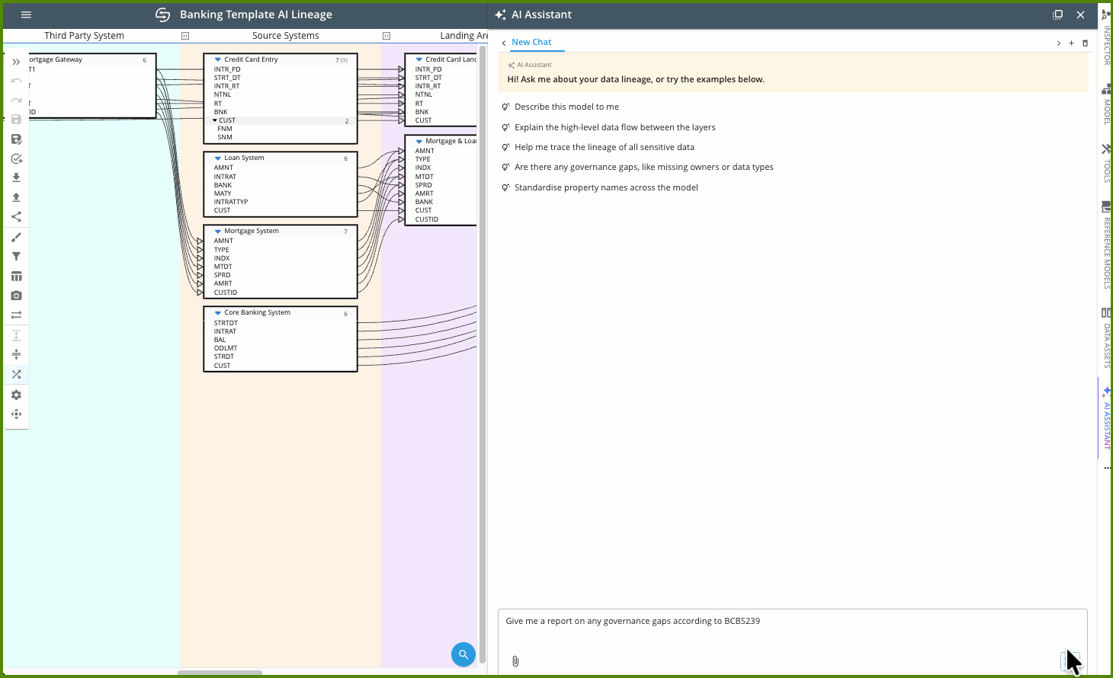Start a new chat using the plus icon

(x=1072, y=43)
